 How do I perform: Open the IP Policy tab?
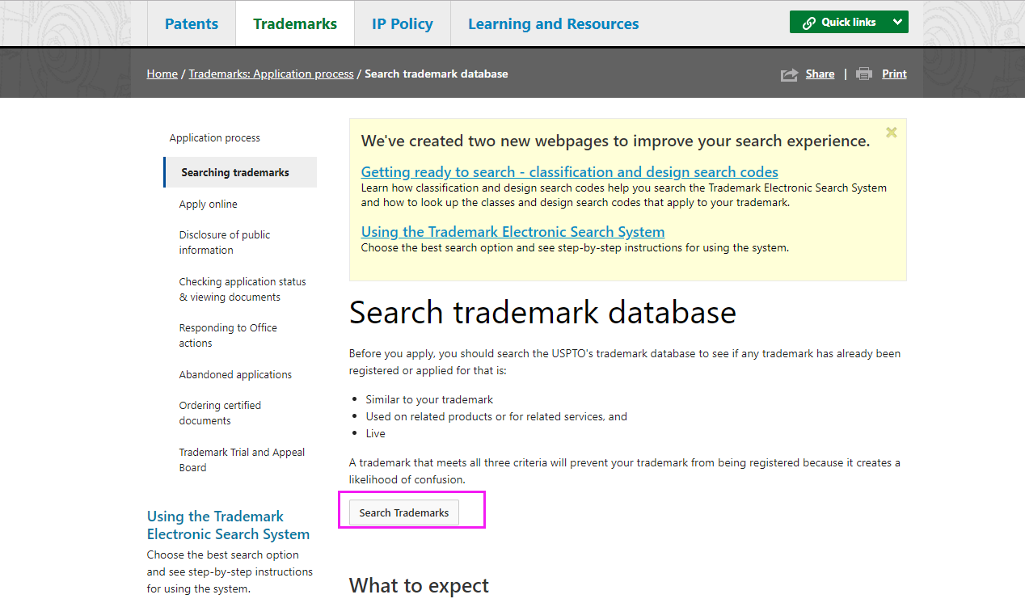[x=402, y=24]
